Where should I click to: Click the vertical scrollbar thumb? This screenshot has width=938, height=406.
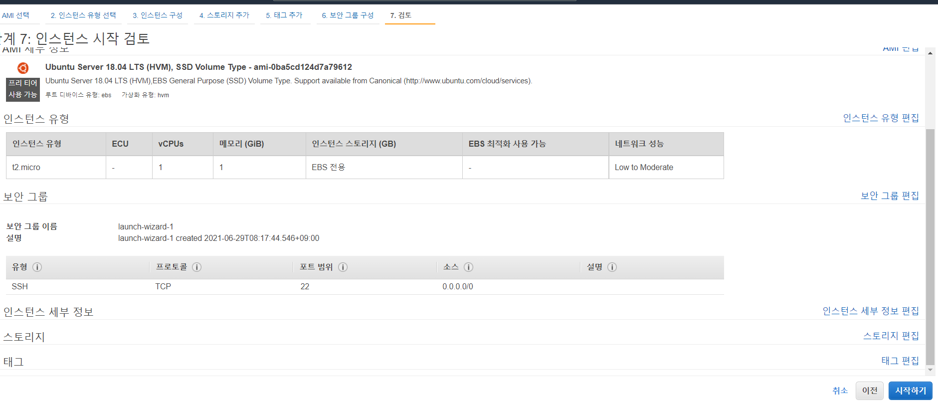pyautogui.click(x=930, y=247)
